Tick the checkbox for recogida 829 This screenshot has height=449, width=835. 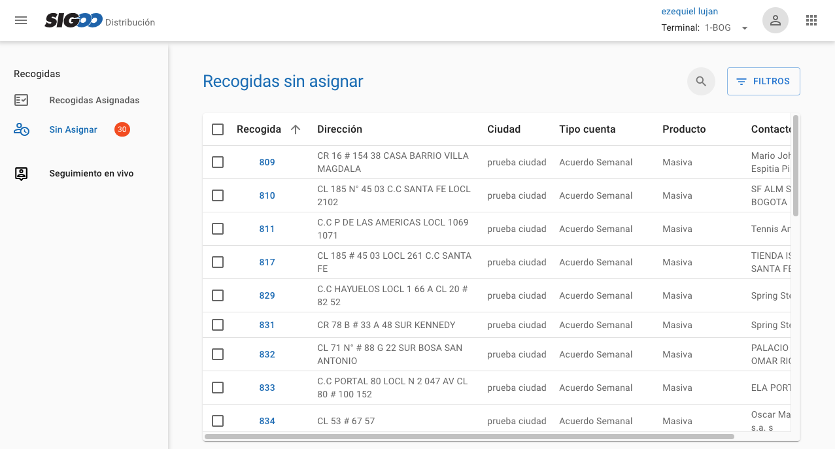tap(218, 295)
